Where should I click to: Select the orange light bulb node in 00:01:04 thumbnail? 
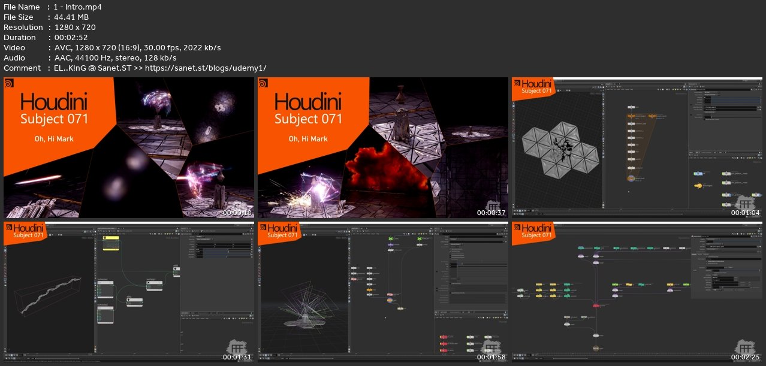click(x=698, y=187)
